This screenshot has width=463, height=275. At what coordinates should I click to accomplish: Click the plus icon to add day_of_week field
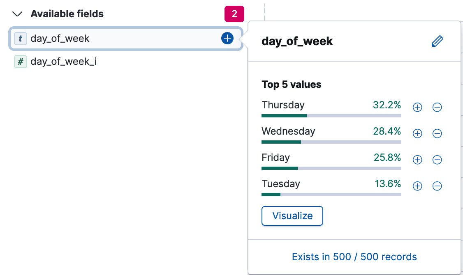coord(227,38)
